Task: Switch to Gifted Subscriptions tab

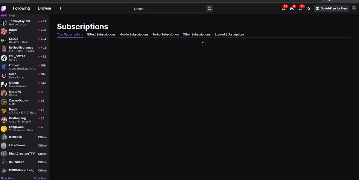Action: 101,34
